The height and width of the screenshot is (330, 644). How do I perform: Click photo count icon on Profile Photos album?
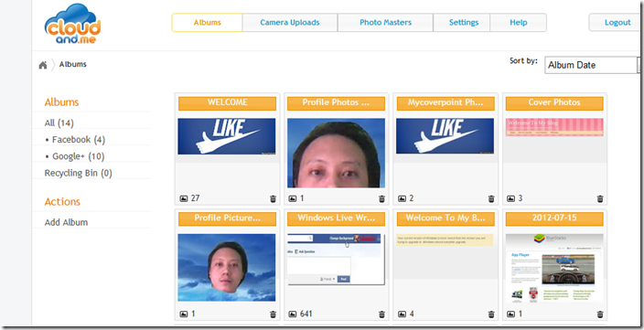(293, 198)
